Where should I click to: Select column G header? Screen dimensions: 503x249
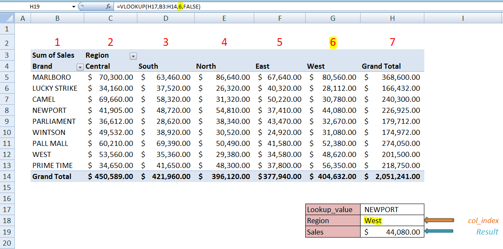pos(333,19)
